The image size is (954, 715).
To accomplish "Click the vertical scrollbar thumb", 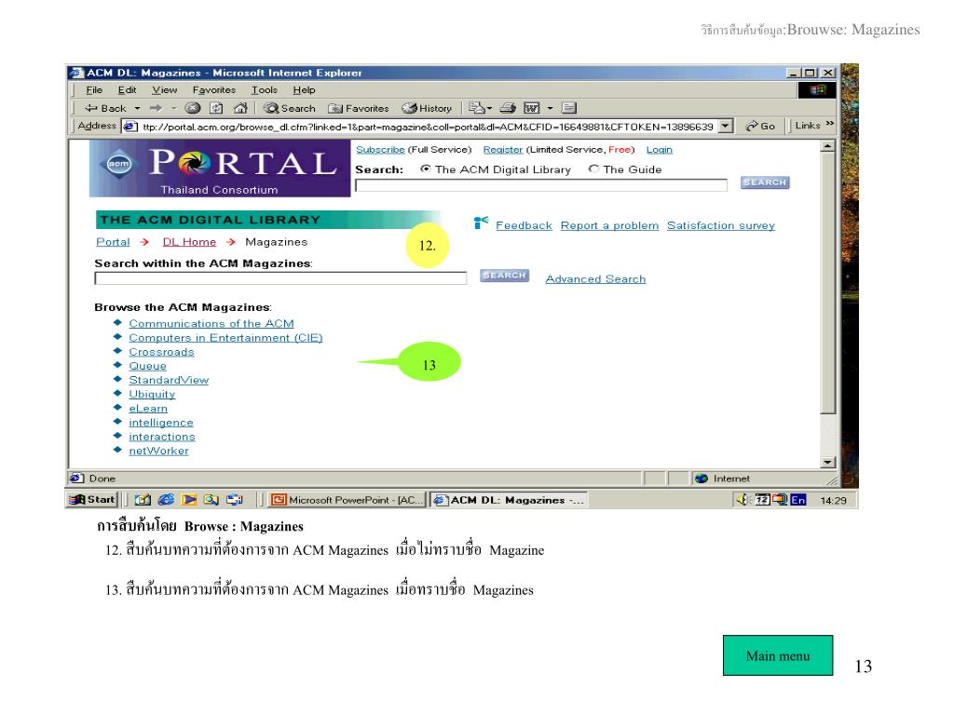I will click(x=827, y=283).
